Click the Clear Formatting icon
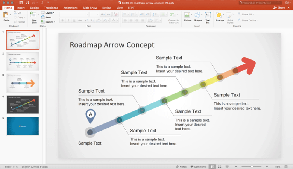This screenshot has width=293, height=169. 116,14
